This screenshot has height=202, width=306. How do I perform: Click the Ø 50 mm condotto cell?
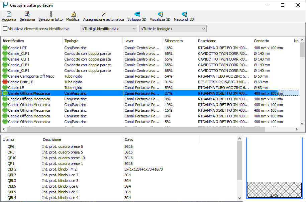click(x=261, y=76)
